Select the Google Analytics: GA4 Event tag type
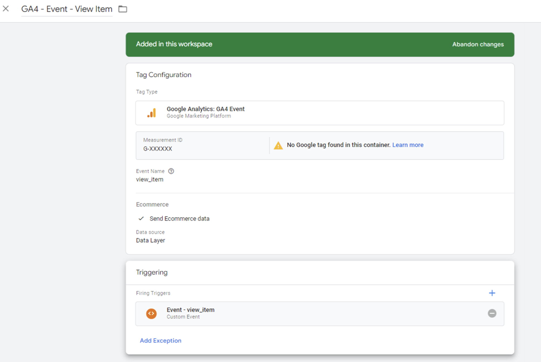 320,113
